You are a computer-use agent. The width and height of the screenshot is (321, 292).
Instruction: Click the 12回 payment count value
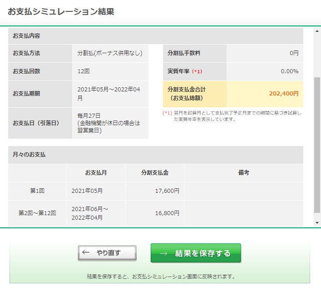[x=83, y=71]
